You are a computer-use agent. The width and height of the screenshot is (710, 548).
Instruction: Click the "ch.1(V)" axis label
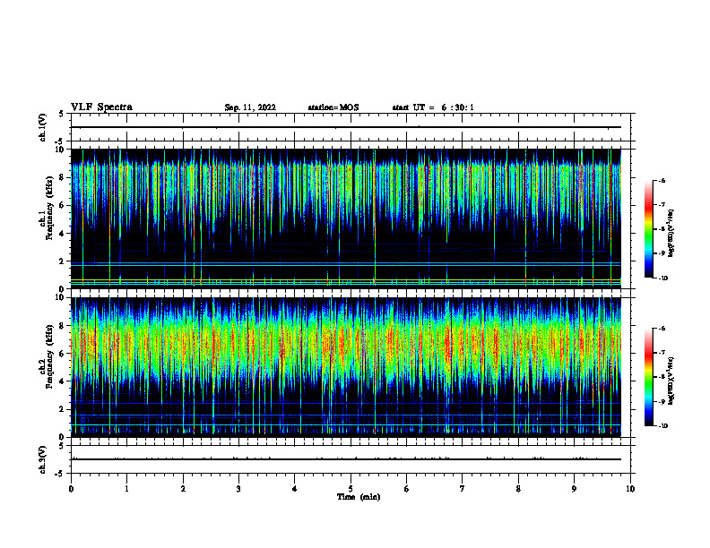pos(42,127)
